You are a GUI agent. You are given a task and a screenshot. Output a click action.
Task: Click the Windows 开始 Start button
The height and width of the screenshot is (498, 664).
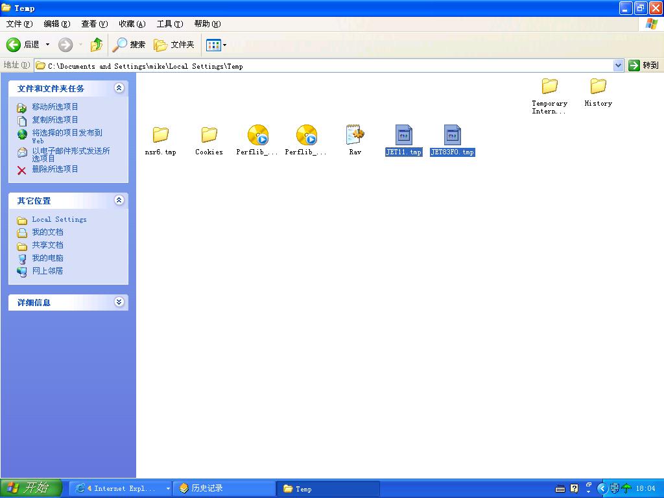[x=31, y=488]
